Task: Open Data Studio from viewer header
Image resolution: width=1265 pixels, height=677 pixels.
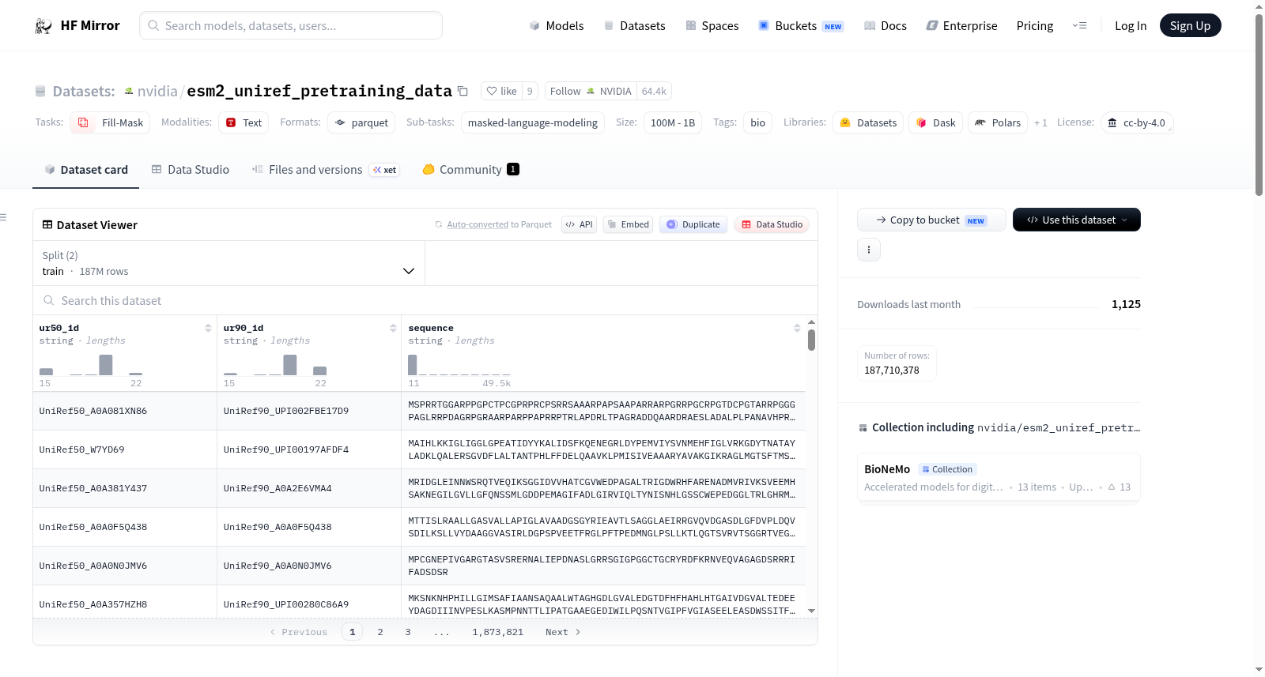Action: tap(772, 224)
